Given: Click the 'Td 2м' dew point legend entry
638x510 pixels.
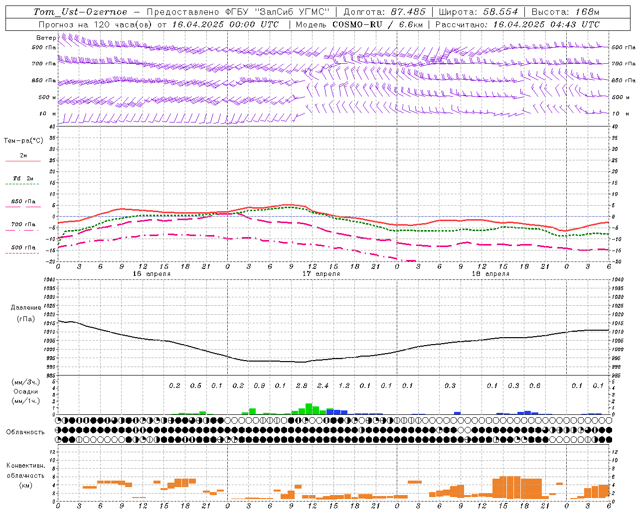Looking at the screenshot, I should point(23,178).
